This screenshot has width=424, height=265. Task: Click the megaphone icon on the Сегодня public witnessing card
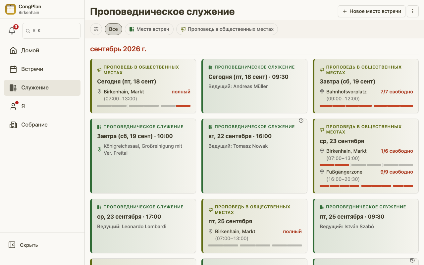point(99,70)
